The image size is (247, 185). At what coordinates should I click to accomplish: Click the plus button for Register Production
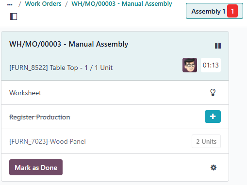213,117
